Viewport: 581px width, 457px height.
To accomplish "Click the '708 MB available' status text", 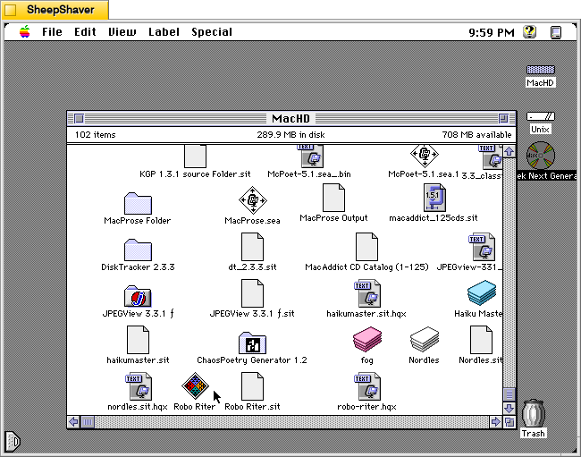I will click(476, 134).
